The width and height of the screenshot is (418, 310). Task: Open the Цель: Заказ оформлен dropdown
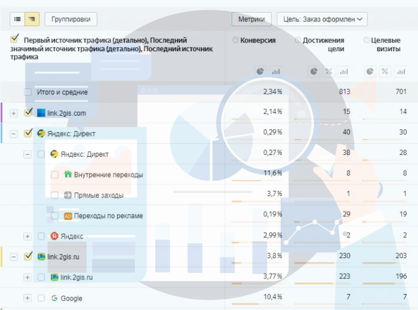pos(322,19)
